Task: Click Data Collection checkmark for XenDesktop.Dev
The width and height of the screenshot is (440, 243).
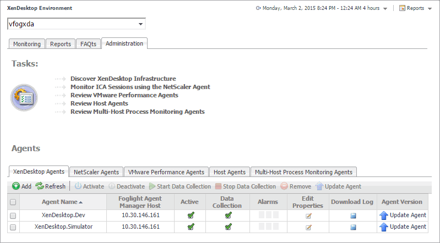Action: click(228, 216)
